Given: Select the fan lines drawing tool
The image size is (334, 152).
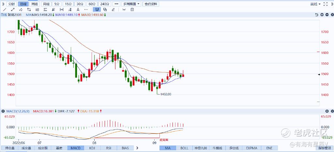Looking at the screenshot, I should (53, 9).
